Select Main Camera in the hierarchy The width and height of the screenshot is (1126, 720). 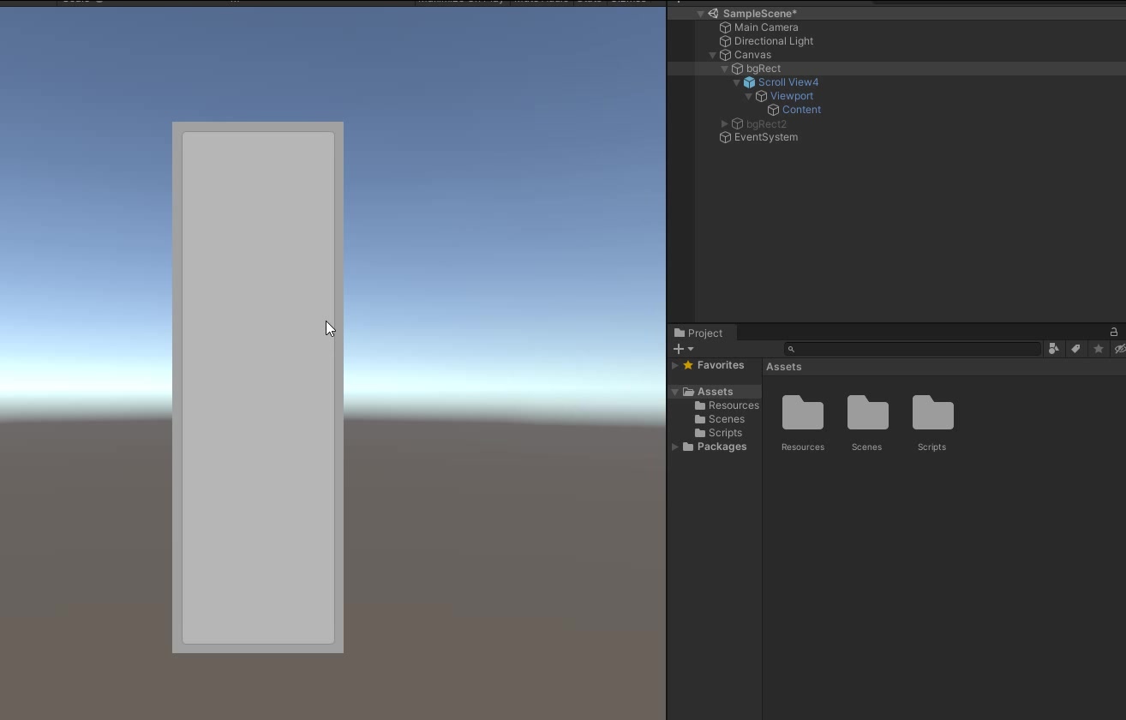coord(765,27)
